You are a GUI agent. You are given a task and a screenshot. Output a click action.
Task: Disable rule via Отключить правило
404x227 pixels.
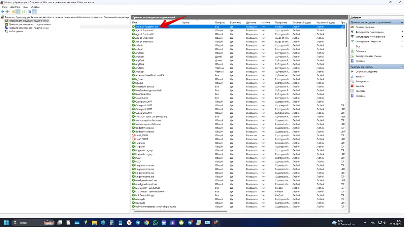pos(366,72)
